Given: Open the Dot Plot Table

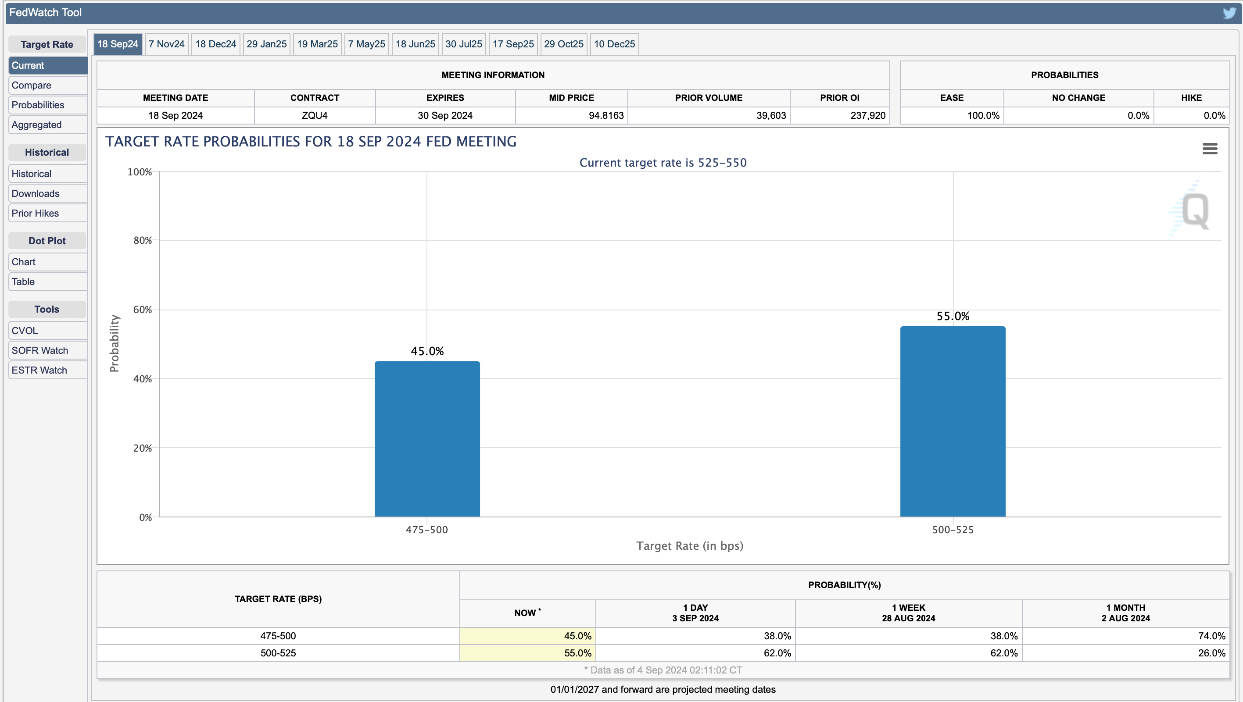Looking at the screenshot, I should click(x=47, y=282).
